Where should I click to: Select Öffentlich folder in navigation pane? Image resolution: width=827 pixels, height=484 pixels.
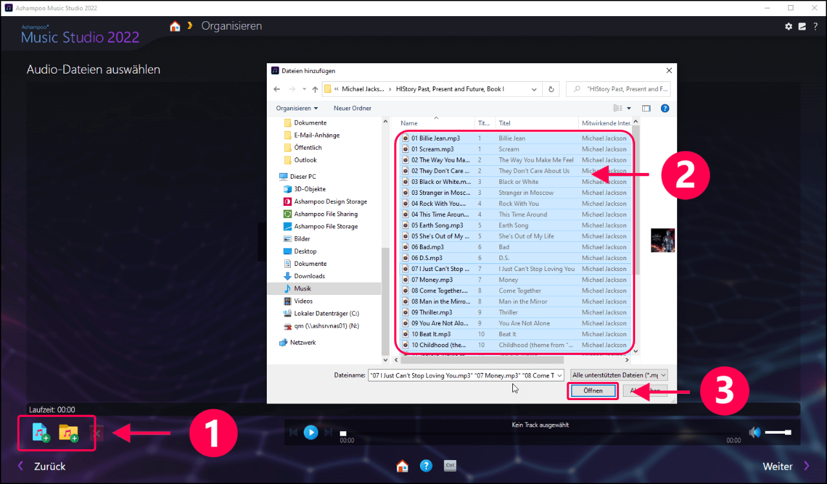click(308, 148)
